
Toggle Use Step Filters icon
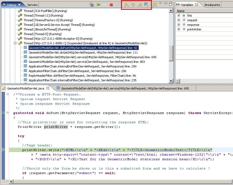[155, 5]
